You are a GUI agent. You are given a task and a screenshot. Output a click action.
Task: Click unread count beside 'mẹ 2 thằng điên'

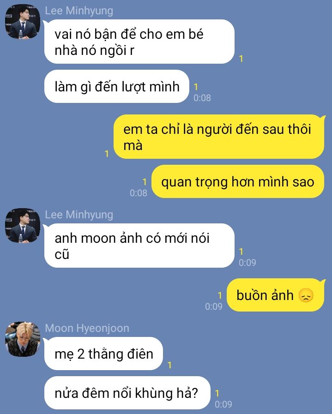tap(169, 365)
